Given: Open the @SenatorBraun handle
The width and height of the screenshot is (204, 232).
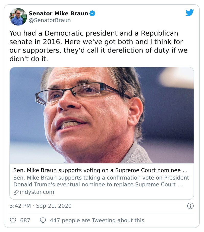Looking at the screenshot, I should click(x=50, y=20).
